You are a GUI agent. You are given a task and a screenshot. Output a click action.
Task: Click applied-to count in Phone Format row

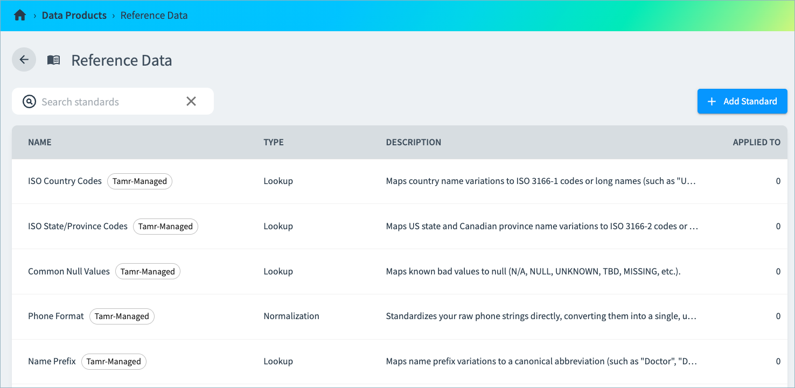[x=778, y=316]
